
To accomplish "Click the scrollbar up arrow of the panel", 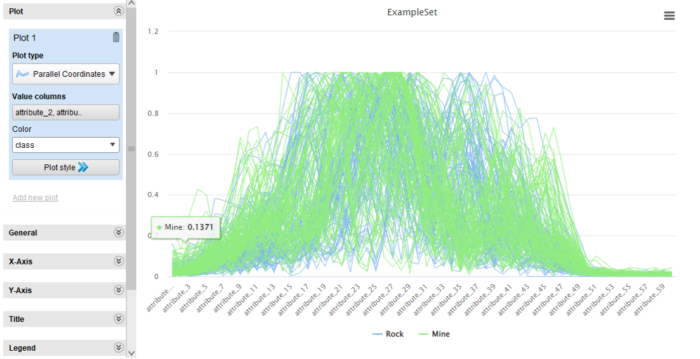I will coord(131,4).
